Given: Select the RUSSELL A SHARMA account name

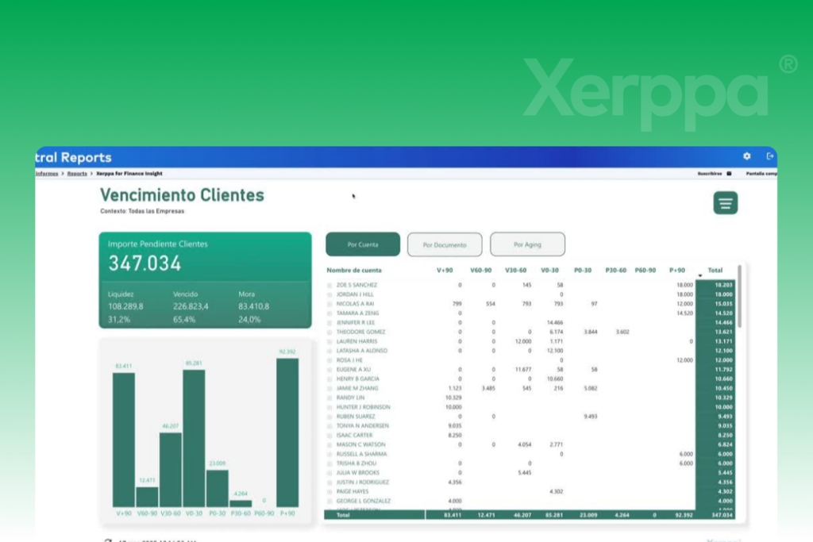Looking at the screenshot, I should [361, 454].
